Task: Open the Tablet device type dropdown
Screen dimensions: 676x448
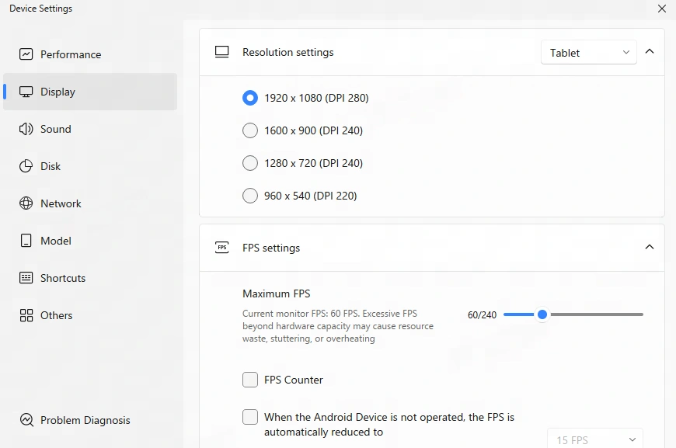Action: [x=588, y=52]
